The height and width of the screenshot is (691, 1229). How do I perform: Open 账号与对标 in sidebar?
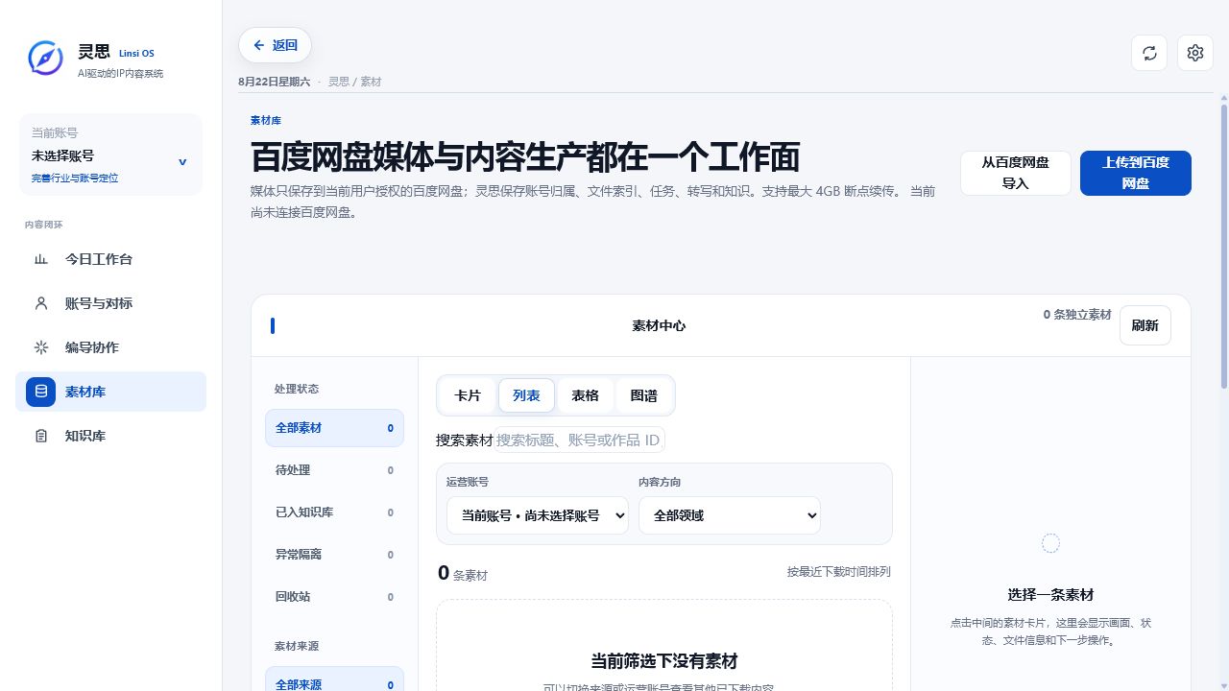(x=111, y=303)
